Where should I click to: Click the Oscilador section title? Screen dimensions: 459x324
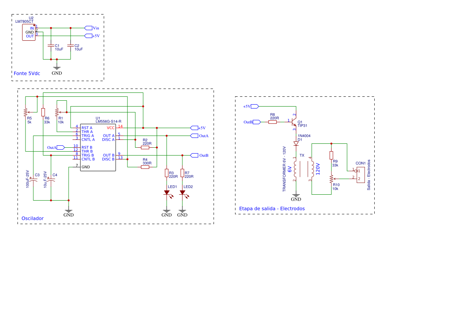33,218
